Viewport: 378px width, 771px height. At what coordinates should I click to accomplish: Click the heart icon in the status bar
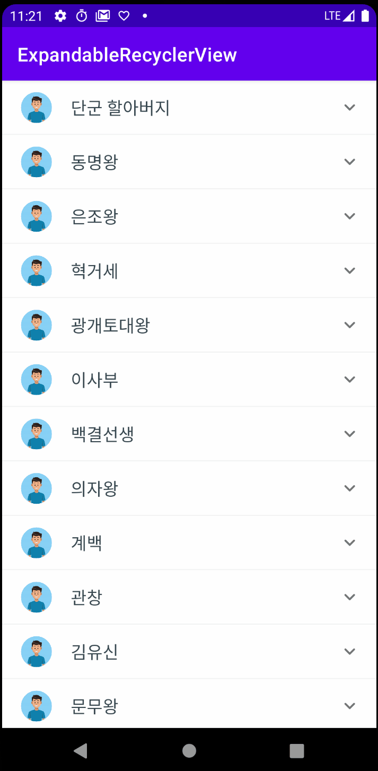[123, 15]
